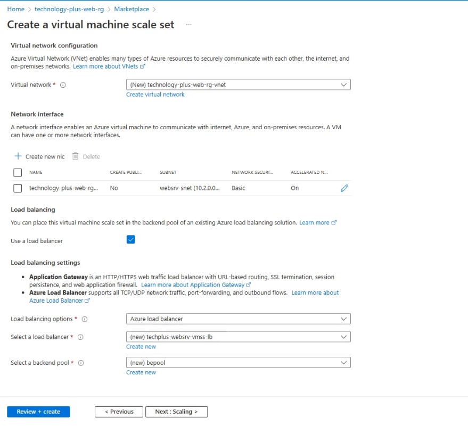This screenshot has height=426, width=468.
Task: Navigate to Home in the breadcrumb
Action: pyautogui.click(x=16, y=9)
